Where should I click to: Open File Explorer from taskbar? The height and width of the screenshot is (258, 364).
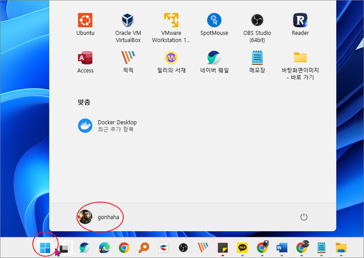(x=341, y=248)
